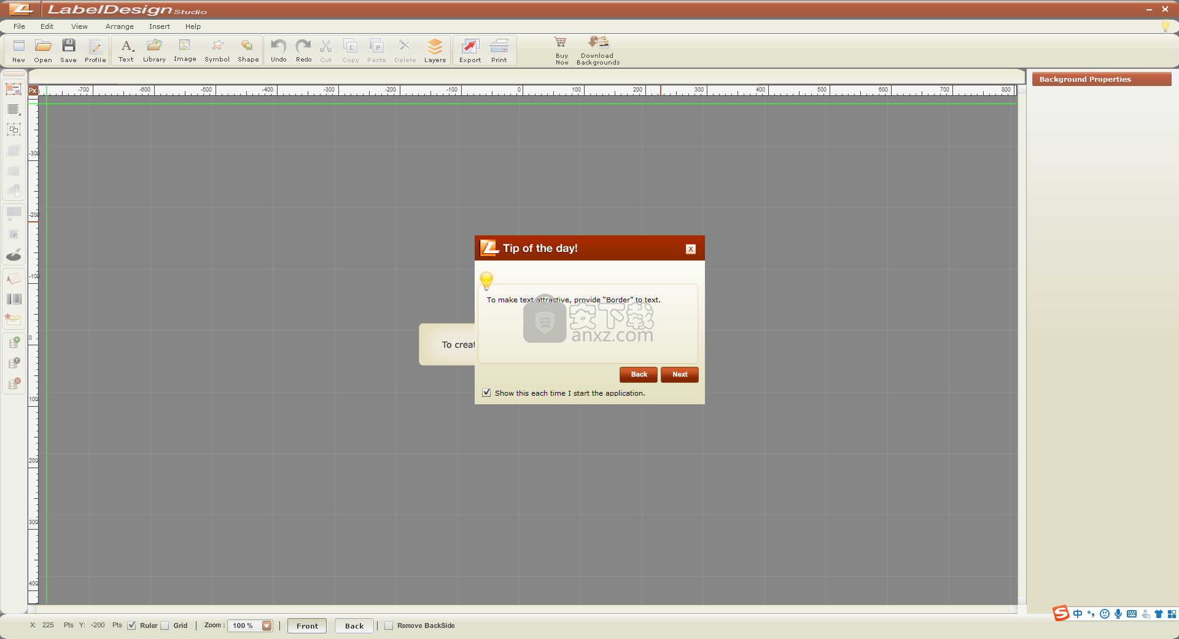The image size is (1179, 639).
Task: Select the layout tool at top of sidebar
Action: (x=14, y=90)
